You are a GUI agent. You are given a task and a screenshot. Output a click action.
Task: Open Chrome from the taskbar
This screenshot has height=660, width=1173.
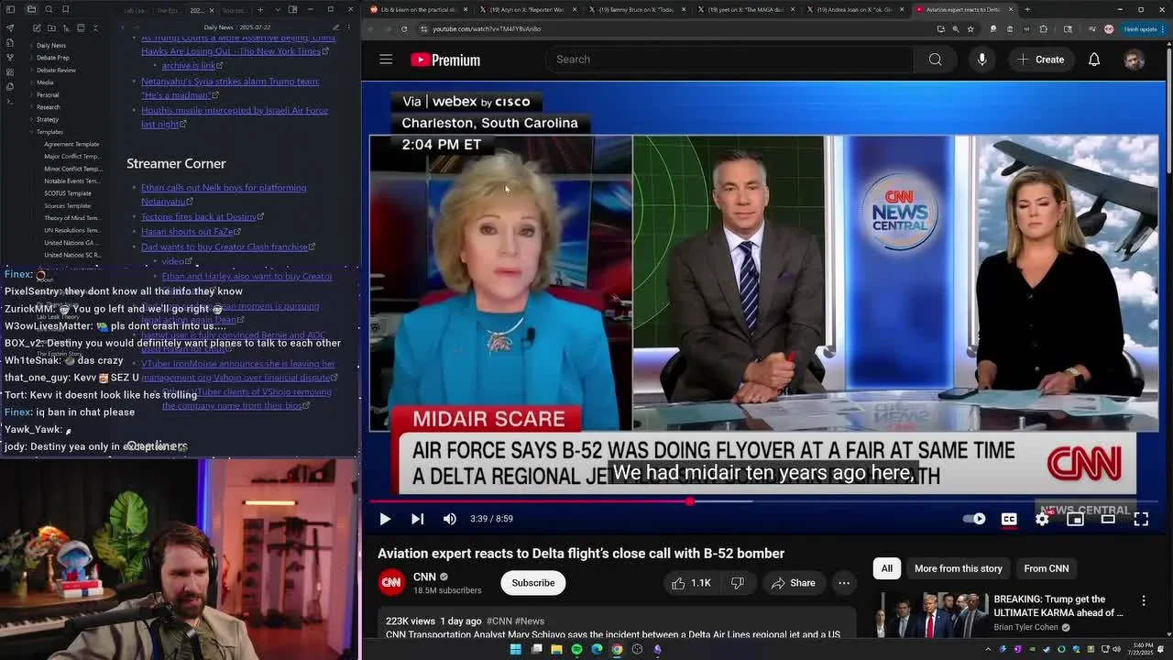coord(617,649)
